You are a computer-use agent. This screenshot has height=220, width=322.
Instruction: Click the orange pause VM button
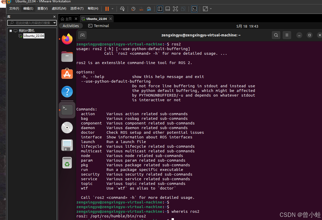(107, 9)
